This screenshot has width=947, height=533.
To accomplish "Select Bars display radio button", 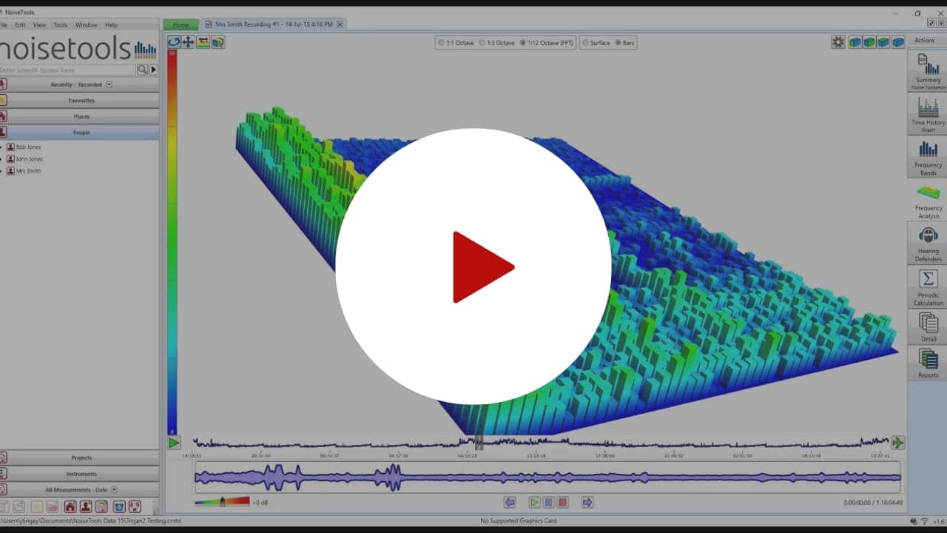I will click(619, 43).
